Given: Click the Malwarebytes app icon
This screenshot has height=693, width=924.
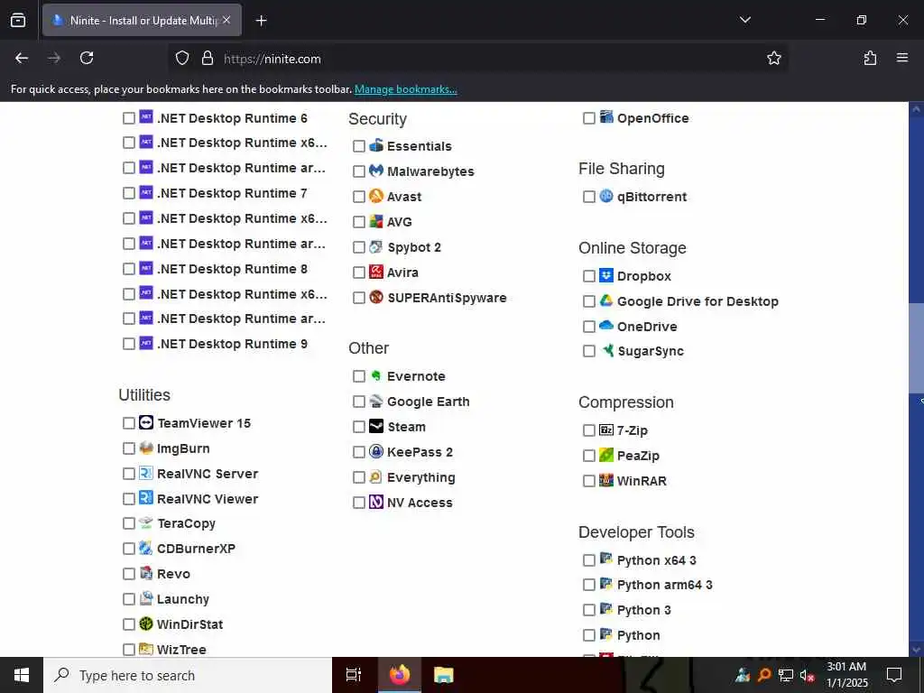Looking at the screenshot, I should click(376, 171).
